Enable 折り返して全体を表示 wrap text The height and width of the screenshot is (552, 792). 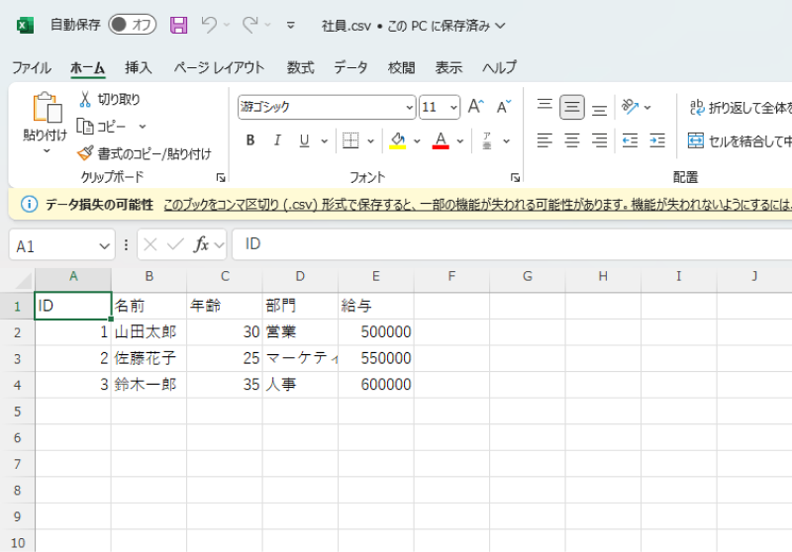pyautogui.click(x=740, y=107)
